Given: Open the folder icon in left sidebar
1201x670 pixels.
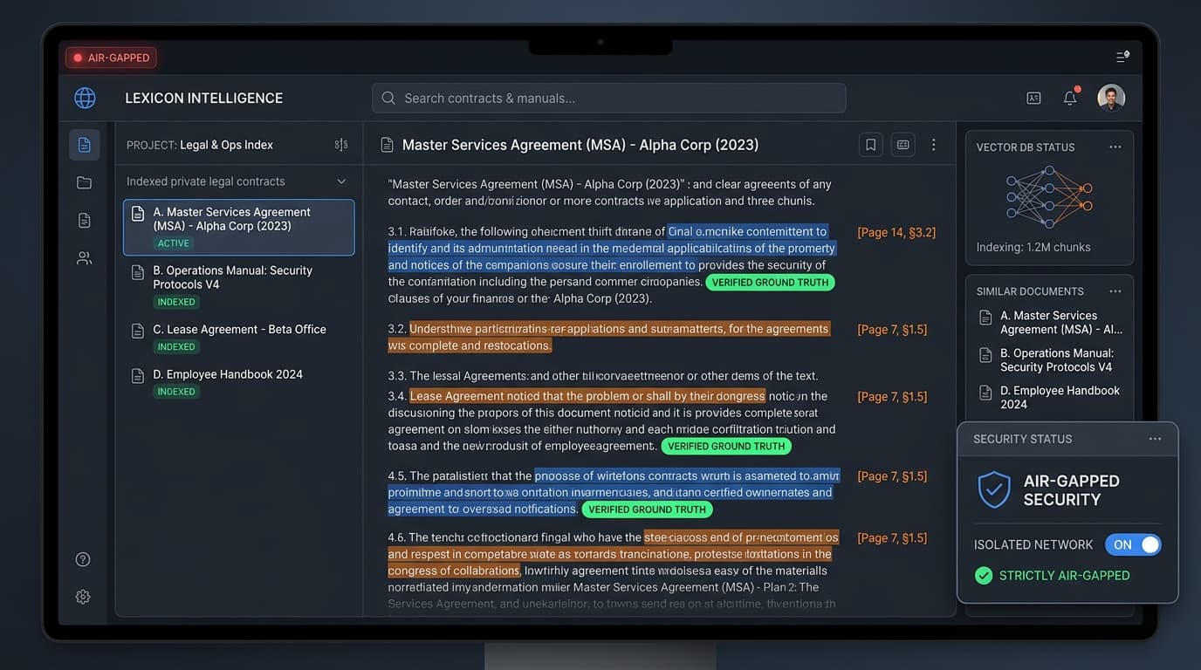Looking at the screenshot, I should pyautogui.click(x=85, y=182).
